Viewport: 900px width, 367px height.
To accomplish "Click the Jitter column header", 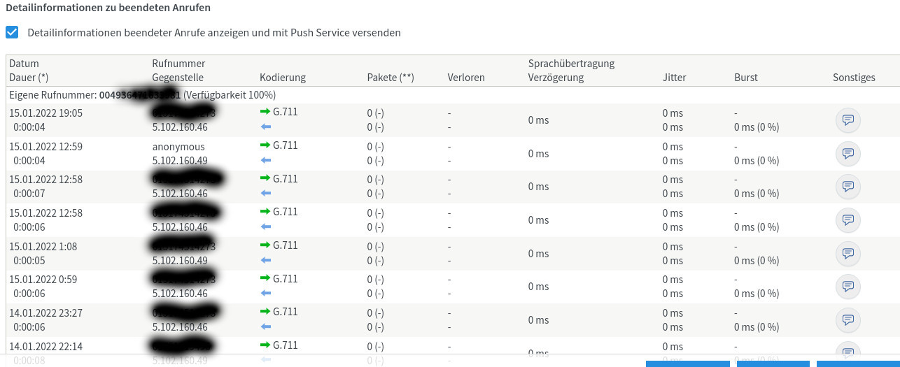I will point(675,78).
